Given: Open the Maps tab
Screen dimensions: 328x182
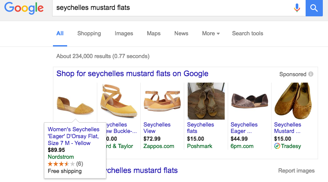Looking at the screenshot, I should [x=154, y=34].
